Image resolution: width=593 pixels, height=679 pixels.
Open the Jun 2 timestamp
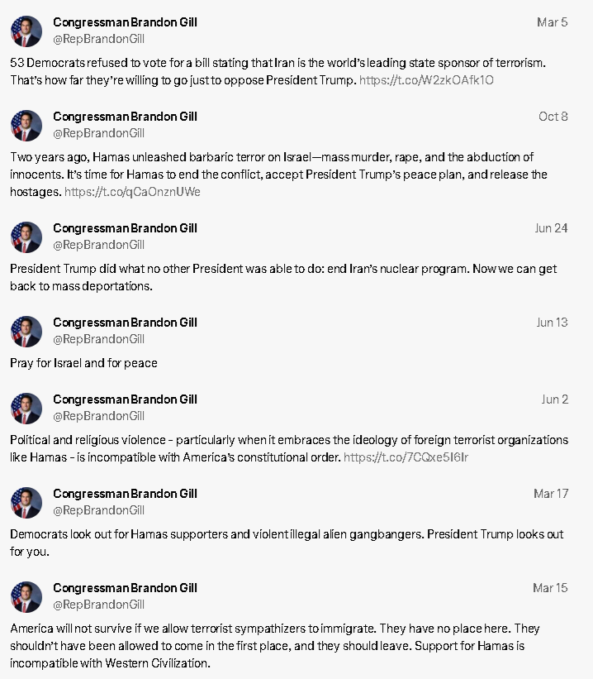(x=554, y=399)
